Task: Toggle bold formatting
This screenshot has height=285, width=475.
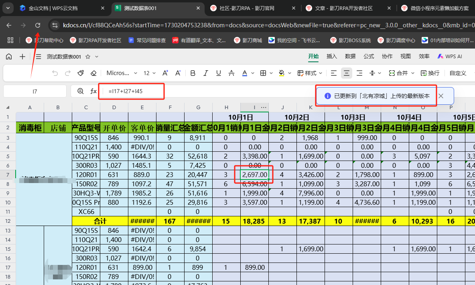Action: pyautogui.click(x=193, y=73)
